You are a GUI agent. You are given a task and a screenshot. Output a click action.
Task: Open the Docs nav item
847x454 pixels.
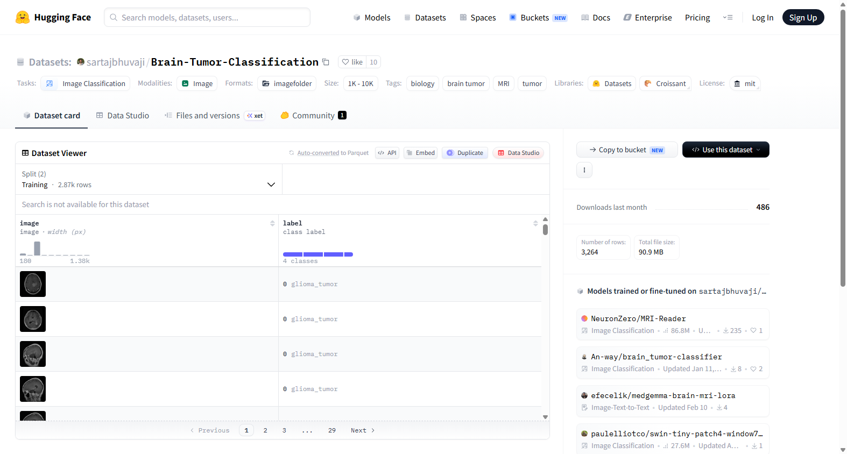[x=596, y=17]
